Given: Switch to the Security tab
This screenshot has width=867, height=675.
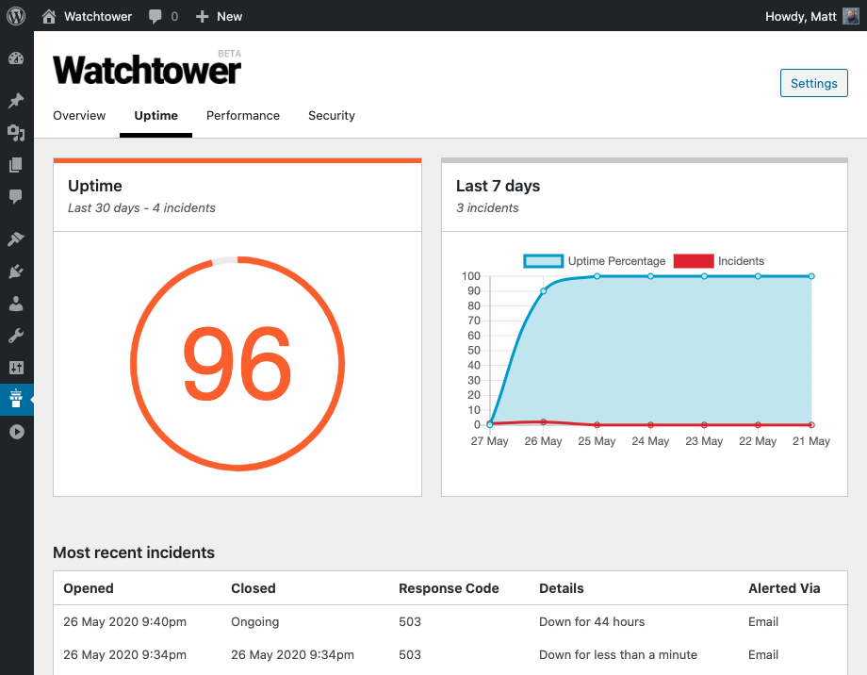Looking at the screenshot, I should 331,116.
